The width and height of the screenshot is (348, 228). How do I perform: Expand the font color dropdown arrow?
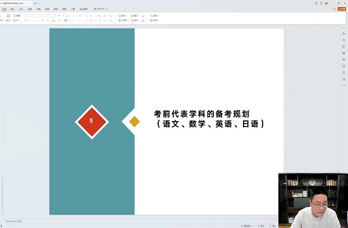tap(56, 21)
